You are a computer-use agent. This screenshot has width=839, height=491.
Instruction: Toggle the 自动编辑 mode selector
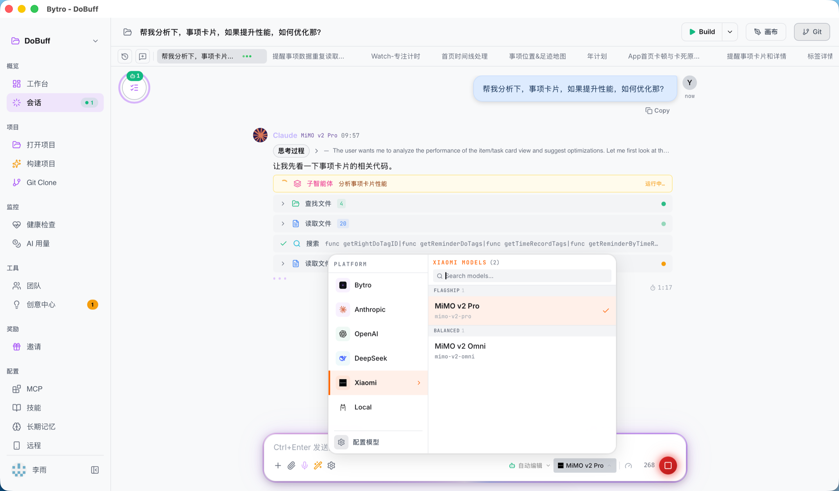pyautogui.click(x=530, y=465)
